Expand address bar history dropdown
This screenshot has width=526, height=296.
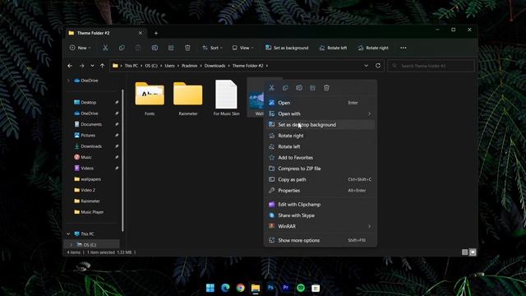pos(366,66)
